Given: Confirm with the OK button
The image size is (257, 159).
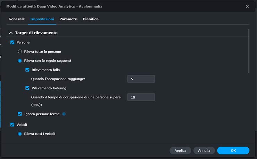Looking at the screenshot, I should click(x=233, y=151).
